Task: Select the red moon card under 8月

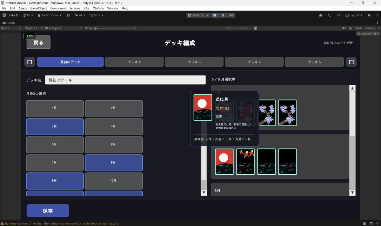Action: (224, 162)
